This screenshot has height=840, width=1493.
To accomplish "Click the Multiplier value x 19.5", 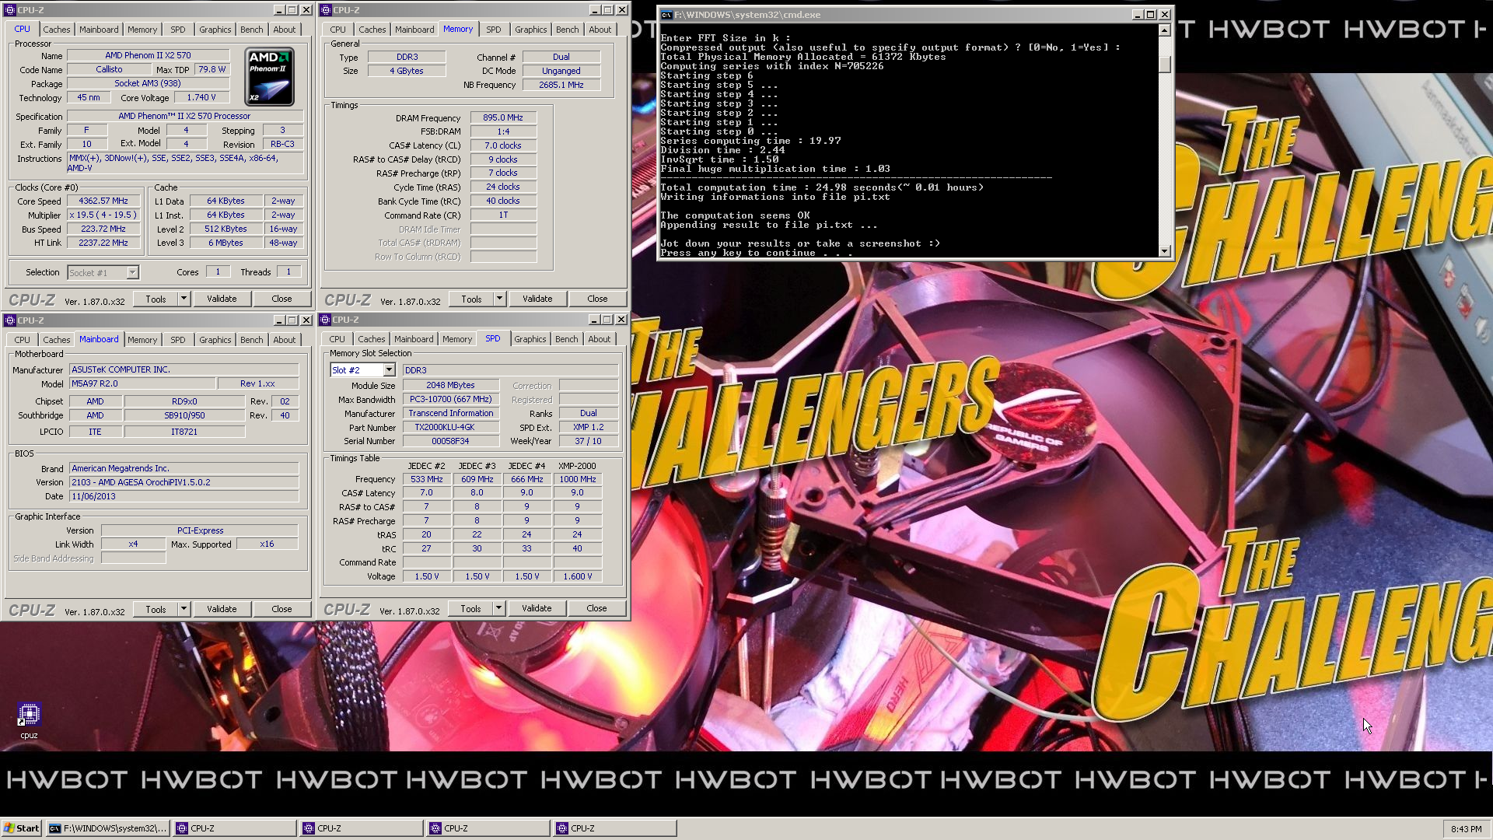I will pyautogui.click(x=103, y=215).
